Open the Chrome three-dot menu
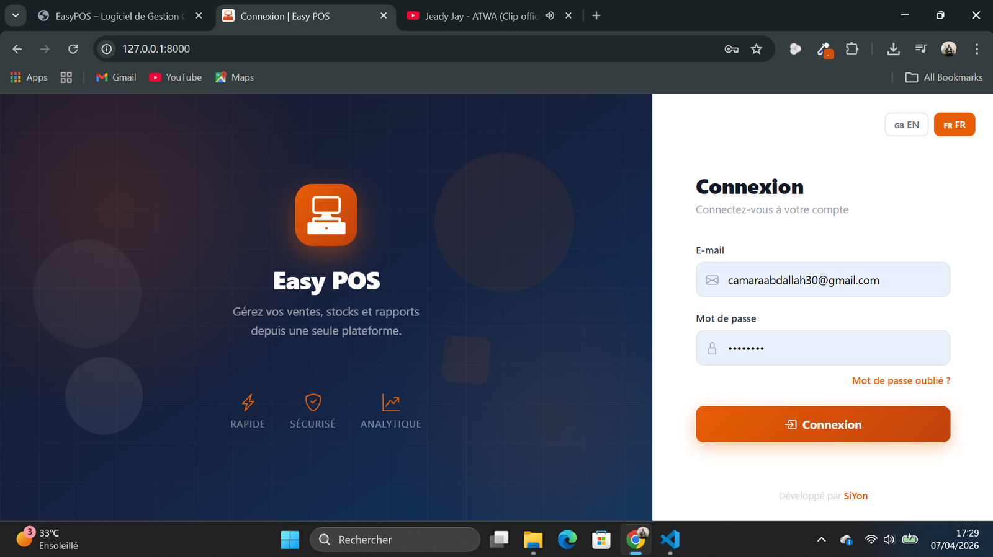Image resolution: width=993 pixels, height=557 pixels. pyautogui.click(x=977, y=49)
